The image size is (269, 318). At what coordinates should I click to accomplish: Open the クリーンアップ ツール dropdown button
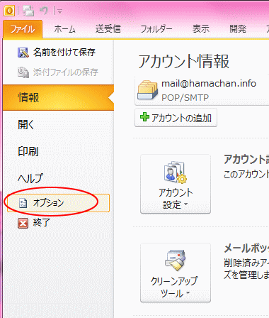pos(176,273)
